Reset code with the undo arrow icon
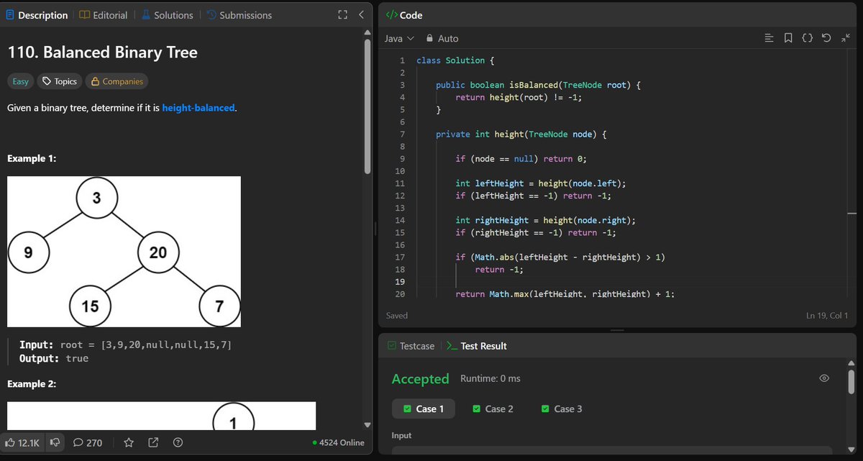 click(x=826, y=38)
